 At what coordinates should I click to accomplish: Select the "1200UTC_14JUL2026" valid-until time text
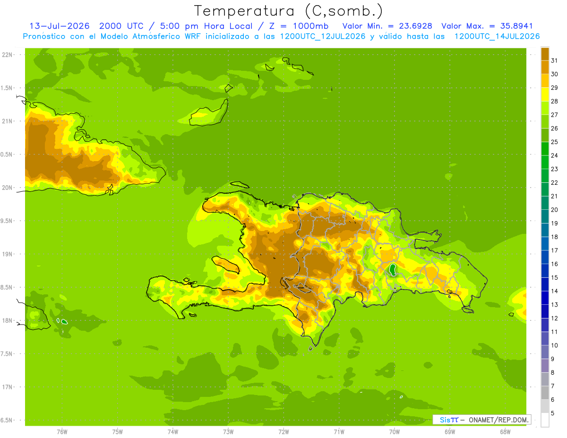tap(497, 36)
